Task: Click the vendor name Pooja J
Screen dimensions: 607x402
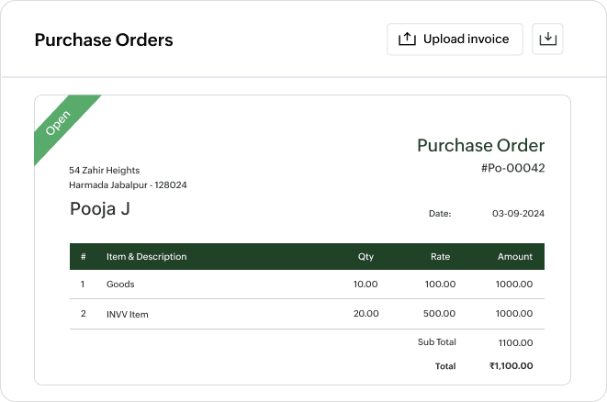Action: click(100, 208)
